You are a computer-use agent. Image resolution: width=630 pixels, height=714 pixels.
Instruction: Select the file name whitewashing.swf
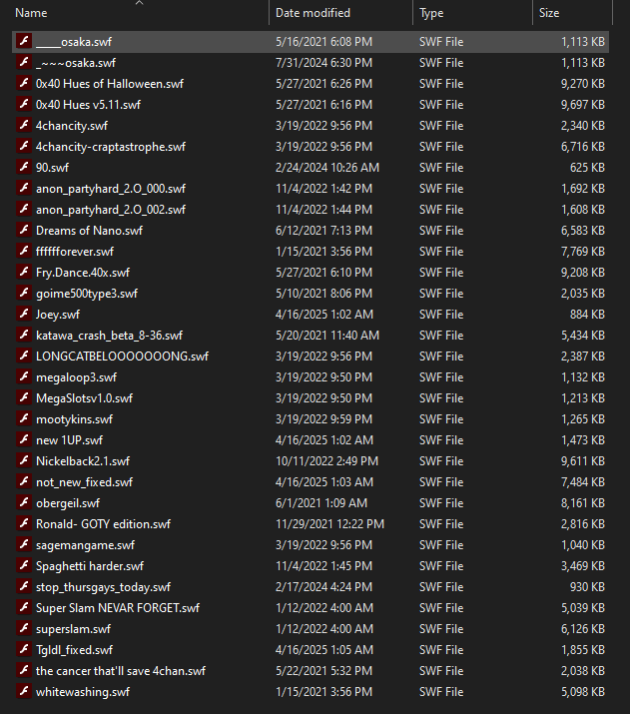tap(83, 692)
